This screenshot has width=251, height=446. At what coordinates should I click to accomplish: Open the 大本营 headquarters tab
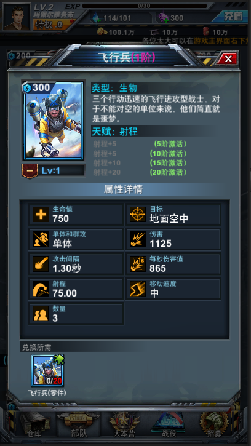click(124, 424)
